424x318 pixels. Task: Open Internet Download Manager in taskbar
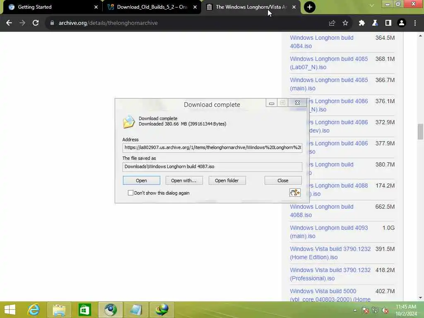[162, 310]
